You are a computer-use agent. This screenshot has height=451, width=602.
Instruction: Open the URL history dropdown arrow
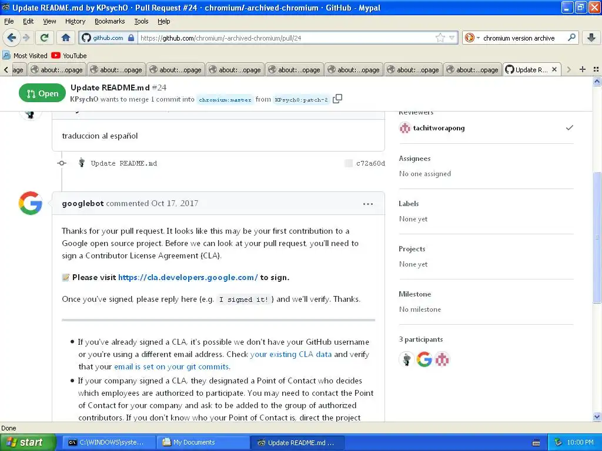click(x=452, y=38)
